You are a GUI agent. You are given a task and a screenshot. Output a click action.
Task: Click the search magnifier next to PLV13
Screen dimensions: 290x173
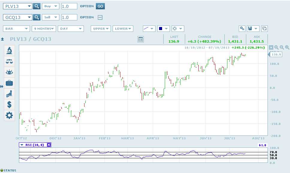37,6
